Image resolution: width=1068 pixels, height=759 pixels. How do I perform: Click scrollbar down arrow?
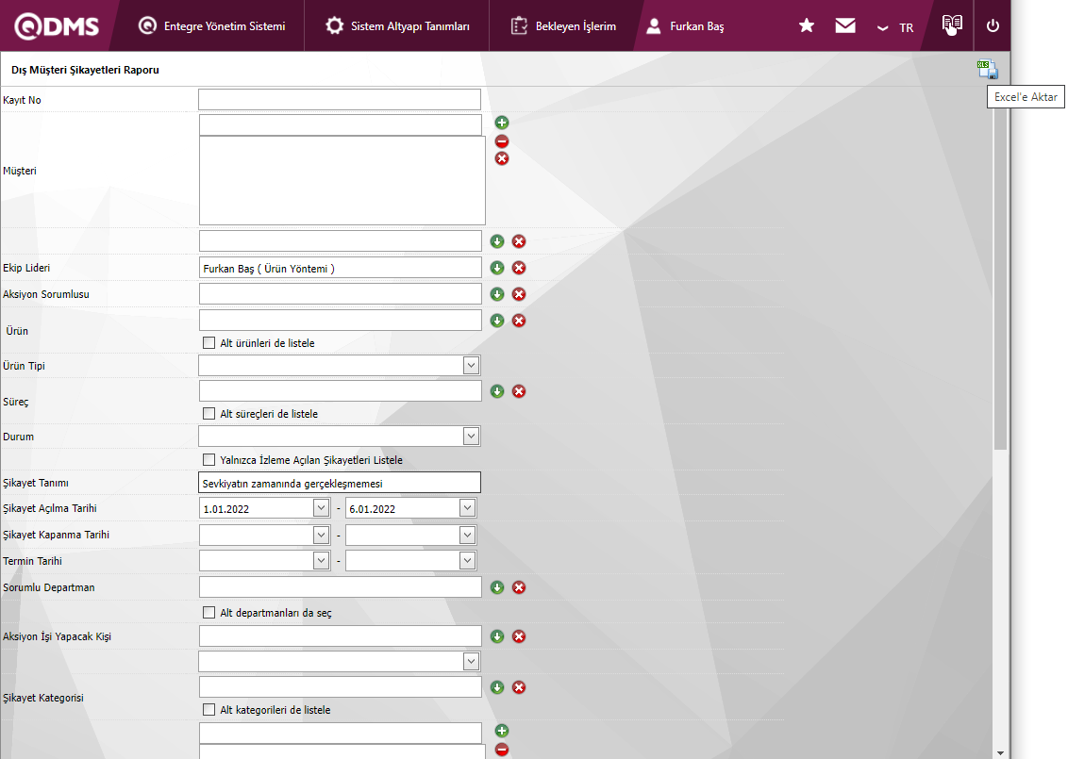pos(1000,753)
